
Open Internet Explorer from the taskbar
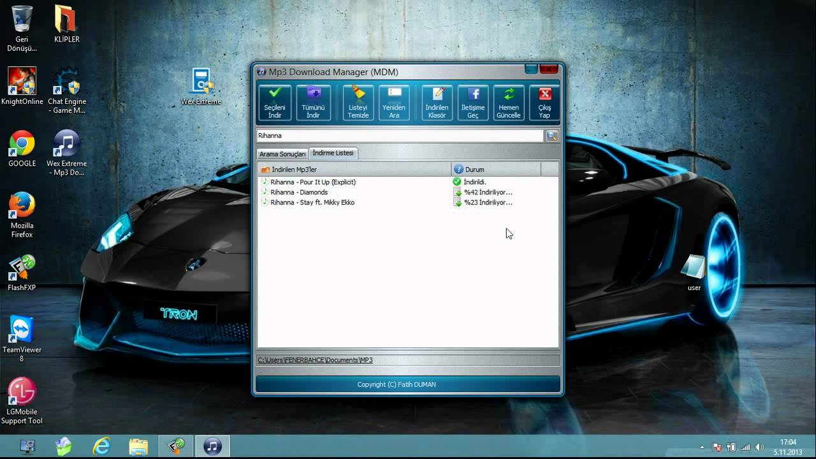101,446
